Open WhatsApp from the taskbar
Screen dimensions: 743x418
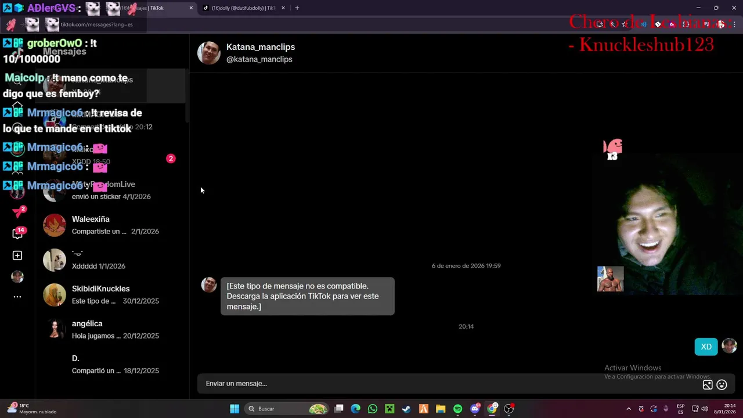pos(373,409)
